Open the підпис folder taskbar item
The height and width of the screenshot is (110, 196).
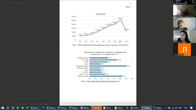coord(119,108)
